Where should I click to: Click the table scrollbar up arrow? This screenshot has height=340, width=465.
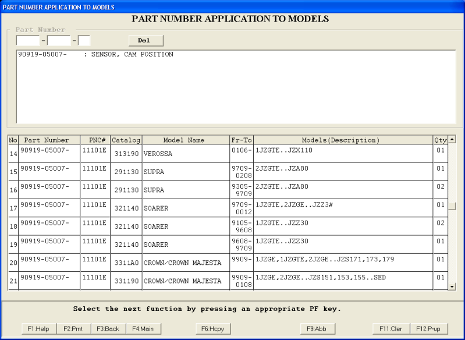click(452, 139)
